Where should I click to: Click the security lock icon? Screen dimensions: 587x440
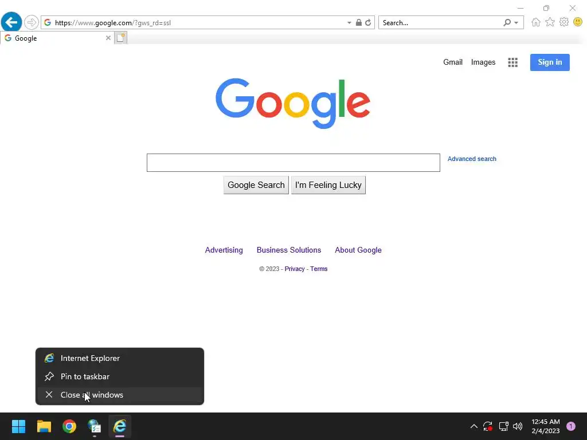click(359, 22)
